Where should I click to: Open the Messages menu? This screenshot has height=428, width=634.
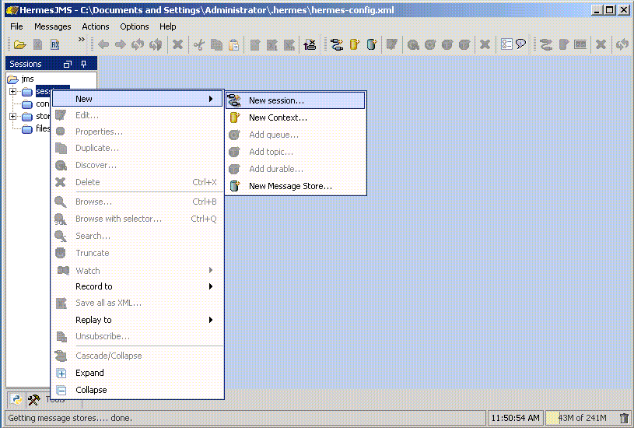(52, 26)
